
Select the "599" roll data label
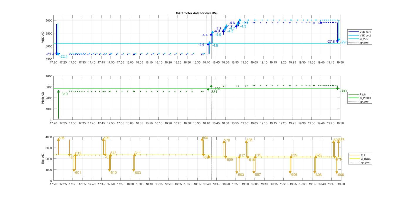point(107,138)
